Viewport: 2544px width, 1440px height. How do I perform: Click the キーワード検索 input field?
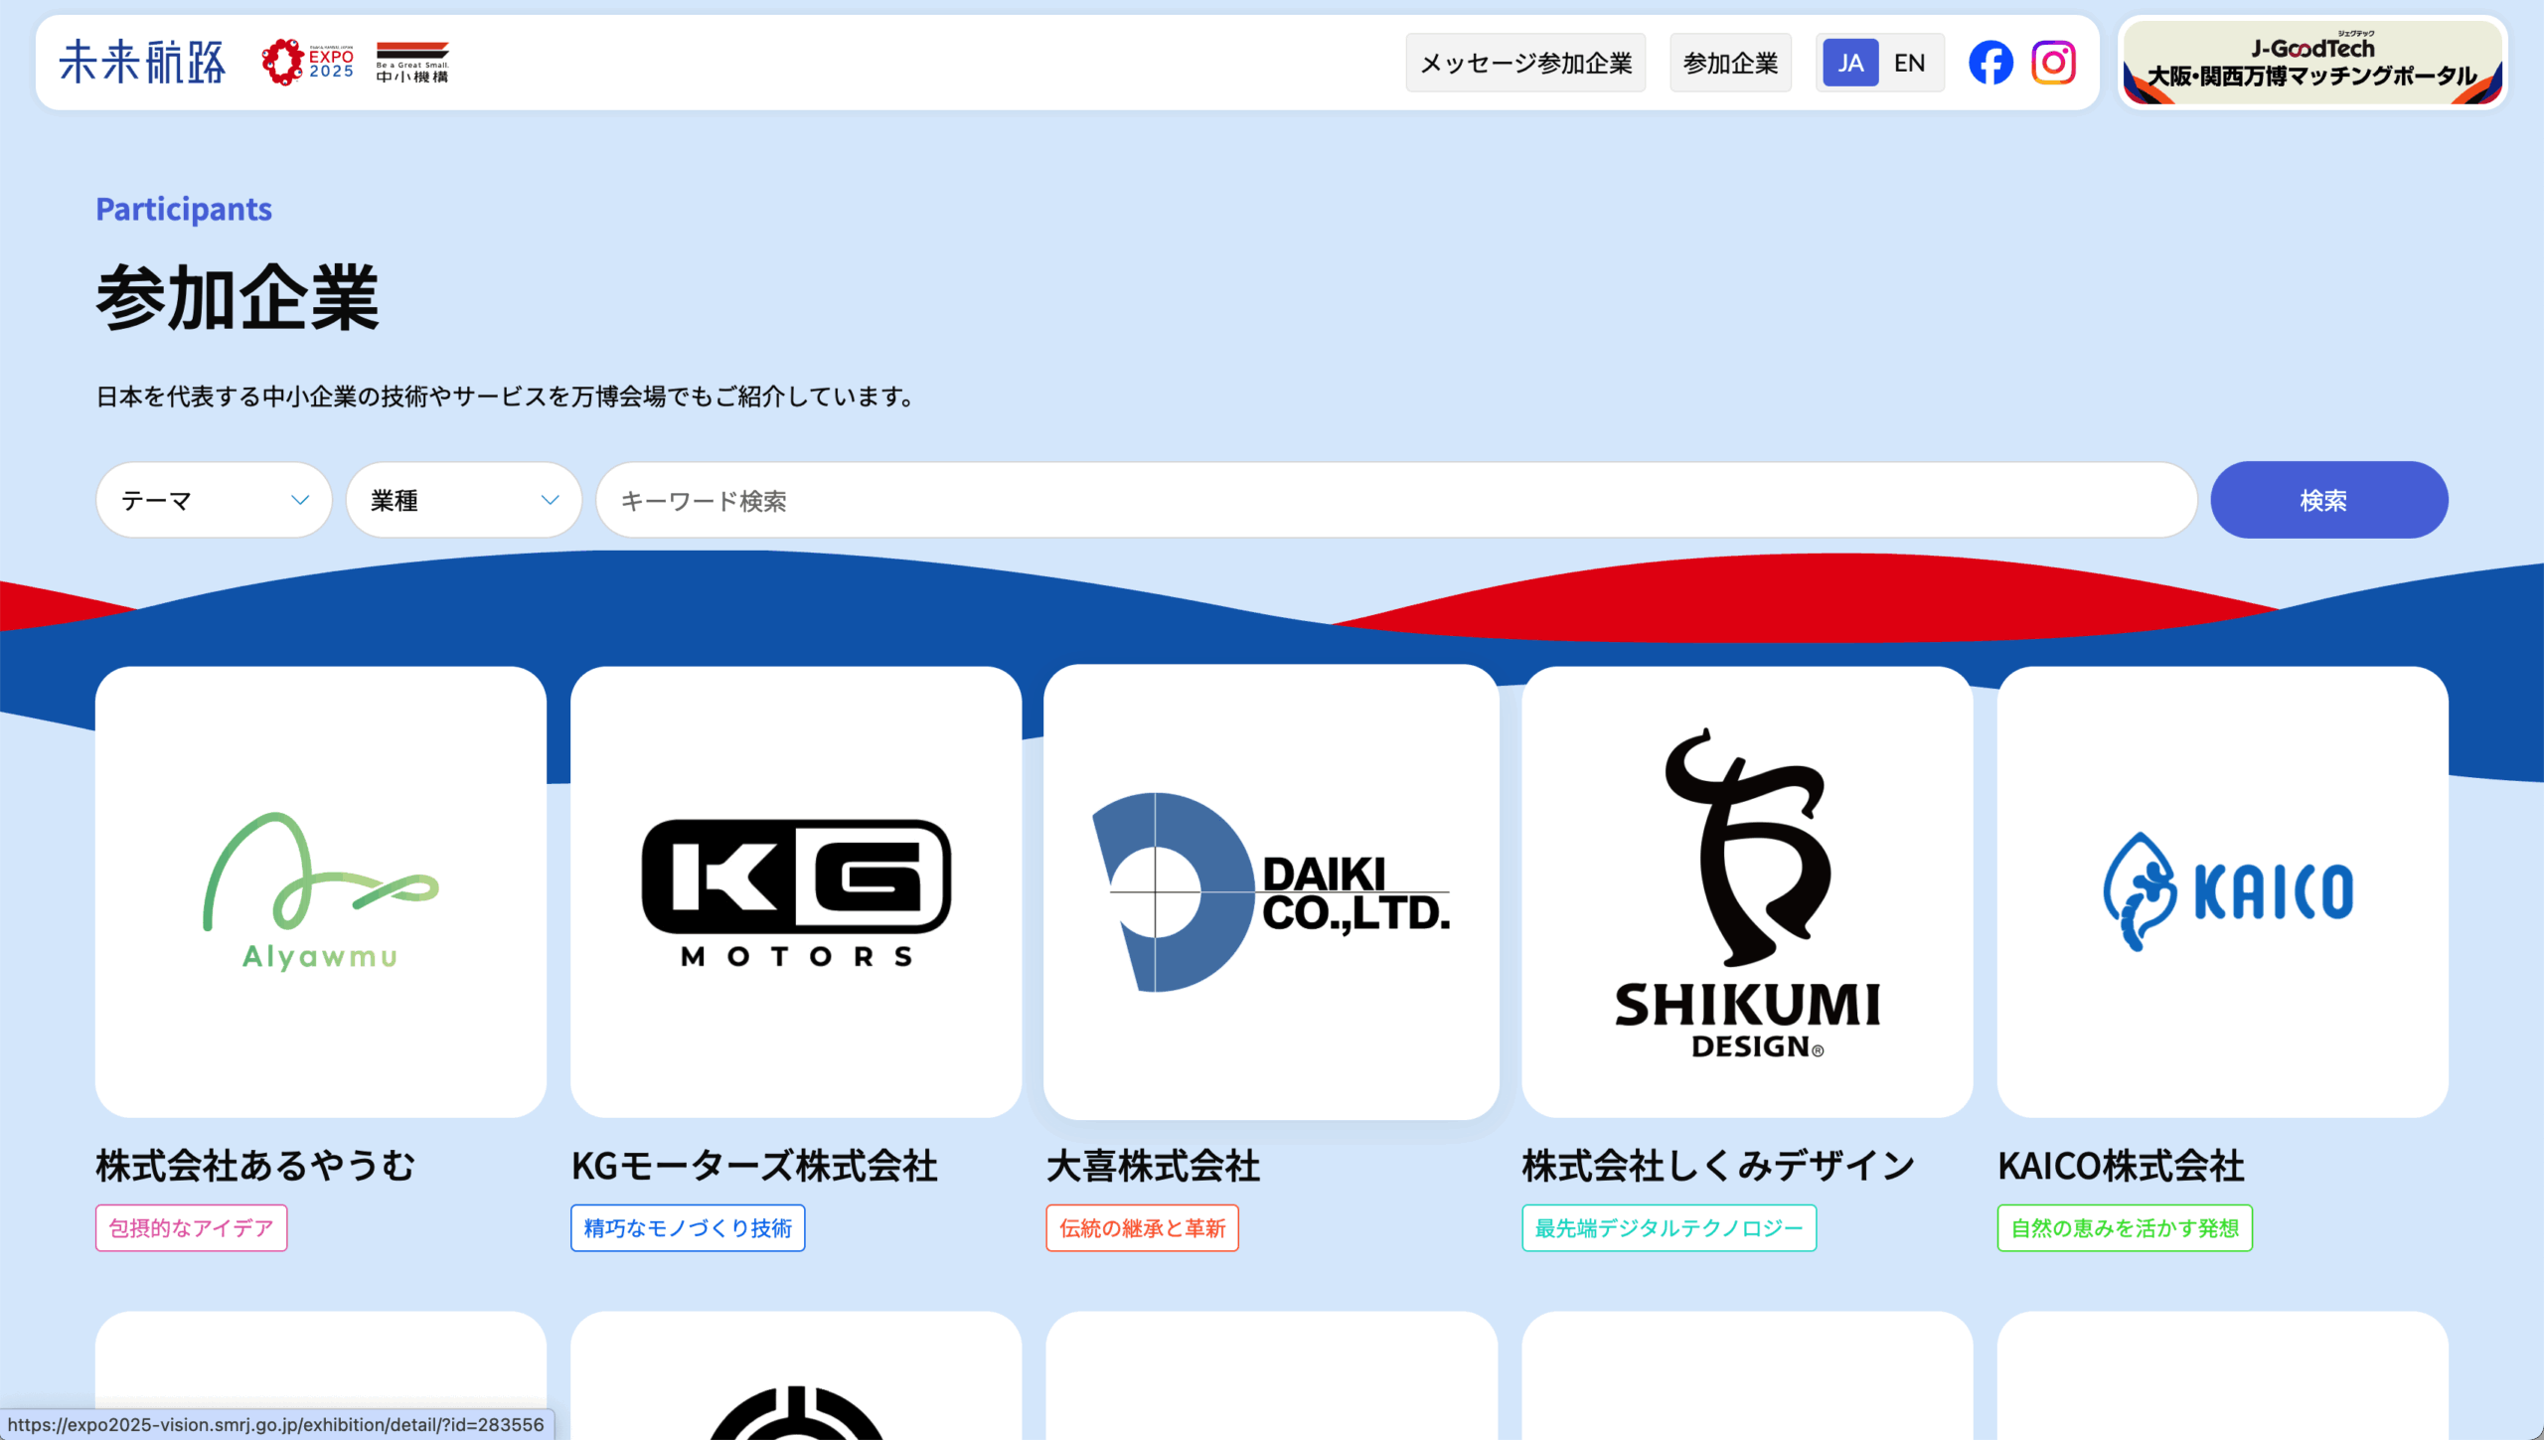1395,500
